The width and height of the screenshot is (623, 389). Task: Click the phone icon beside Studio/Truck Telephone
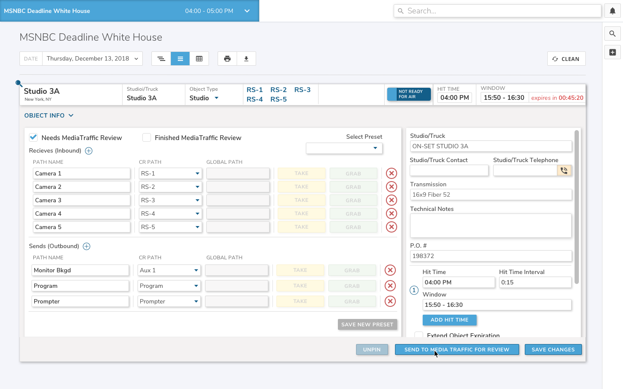(564, 170)
